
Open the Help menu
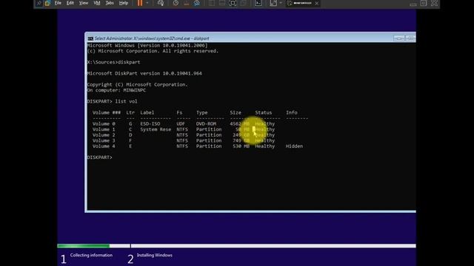coord(124,3)
